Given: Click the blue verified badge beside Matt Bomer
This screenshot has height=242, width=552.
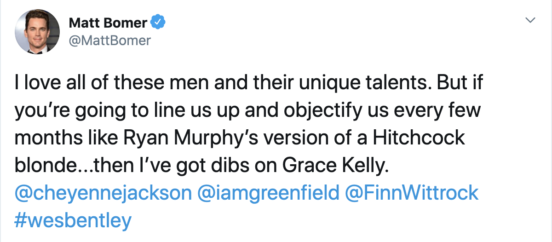Looking at the screenshot, I should pyautogui.click(x=159, y=22).
